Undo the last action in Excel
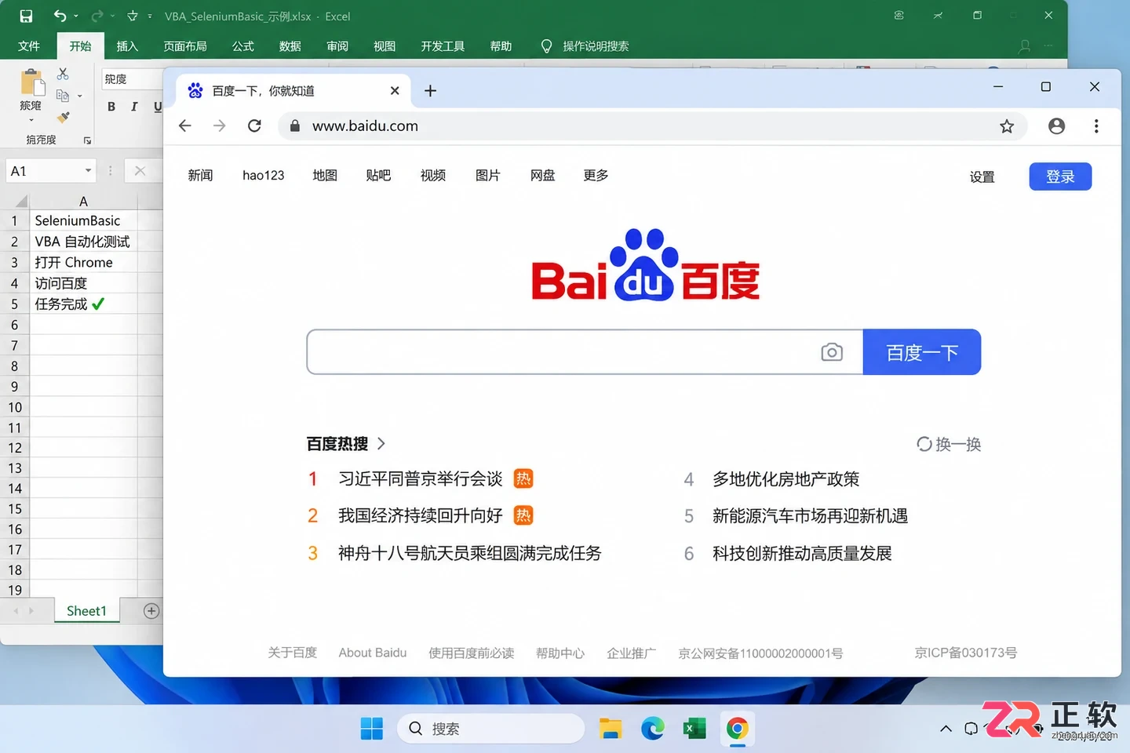 pos(60,16)
